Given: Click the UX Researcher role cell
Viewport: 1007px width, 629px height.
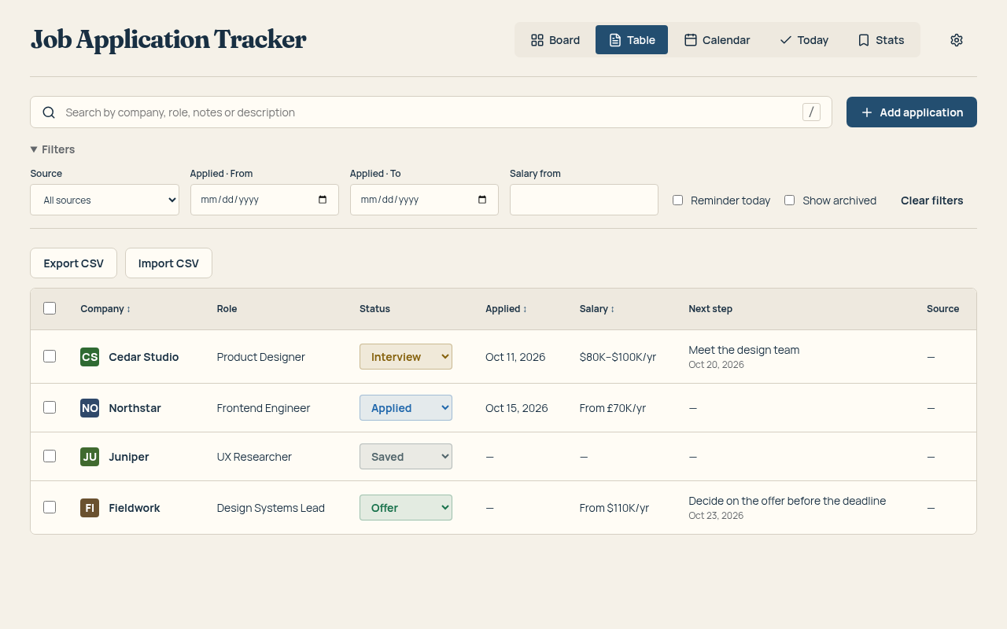Looking at the screenshot, I should pyautogui.click(x=254, y=457).
